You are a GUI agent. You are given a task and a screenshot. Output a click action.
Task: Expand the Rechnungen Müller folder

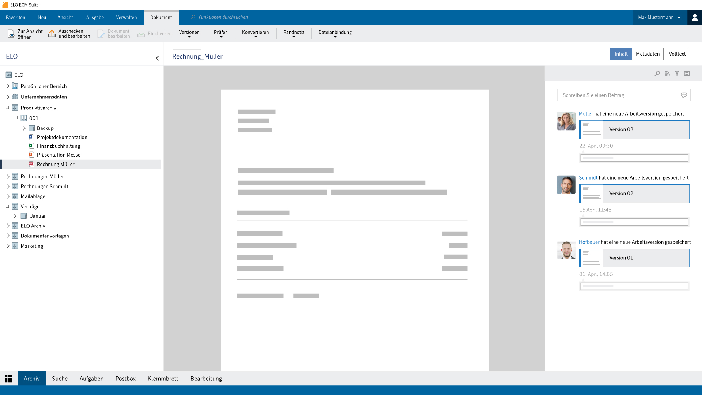8,176
